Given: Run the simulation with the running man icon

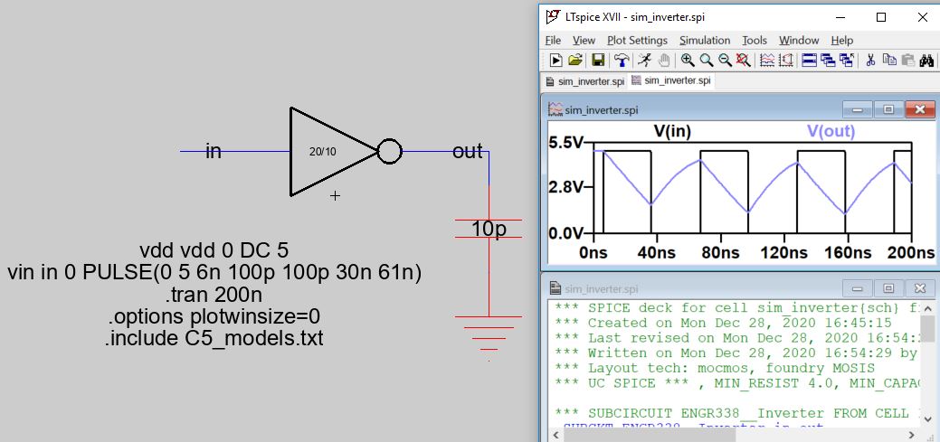Looking at the screenshot, I should click(x=644, y=60).
